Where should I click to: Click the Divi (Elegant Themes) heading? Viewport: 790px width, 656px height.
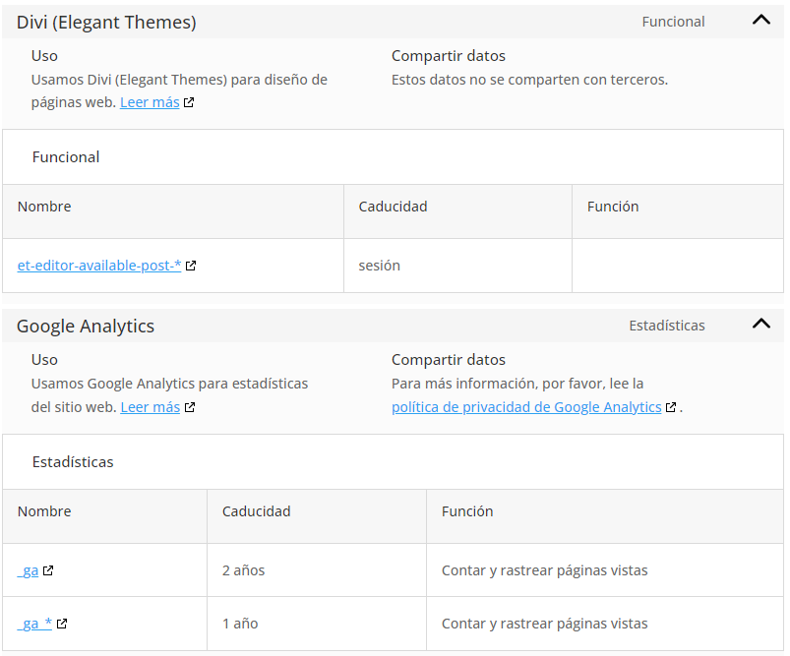coord(106,23)
